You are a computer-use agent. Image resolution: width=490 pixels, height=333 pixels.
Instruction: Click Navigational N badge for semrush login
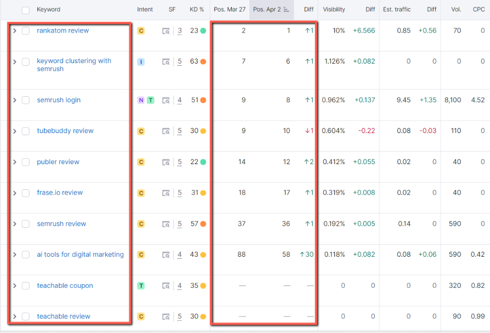pos(141,100)
